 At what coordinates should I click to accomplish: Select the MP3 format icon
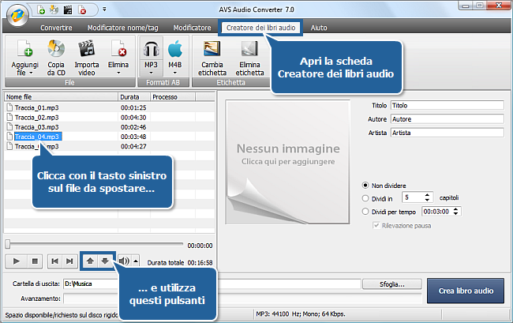click(x=151, y=49)
